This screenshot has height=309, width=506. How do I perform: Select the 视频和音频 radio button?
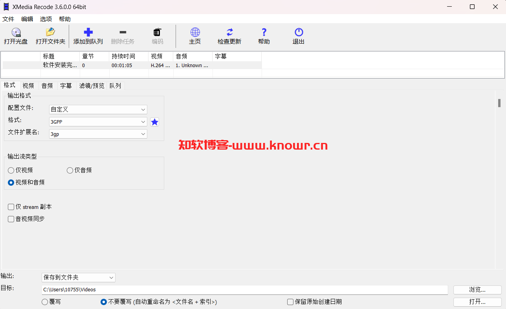click(x=11, y=183)
